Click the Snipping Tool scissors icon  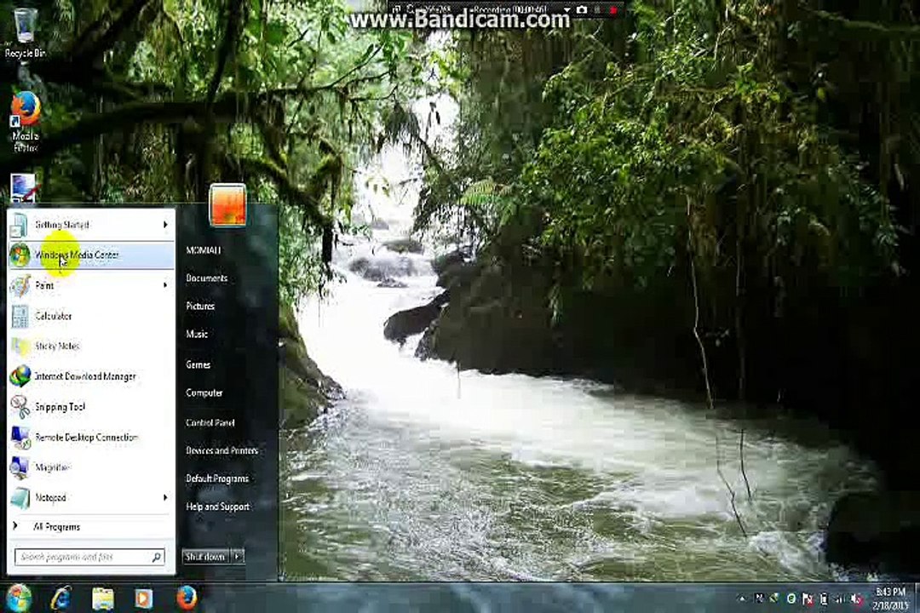point(20,407)
